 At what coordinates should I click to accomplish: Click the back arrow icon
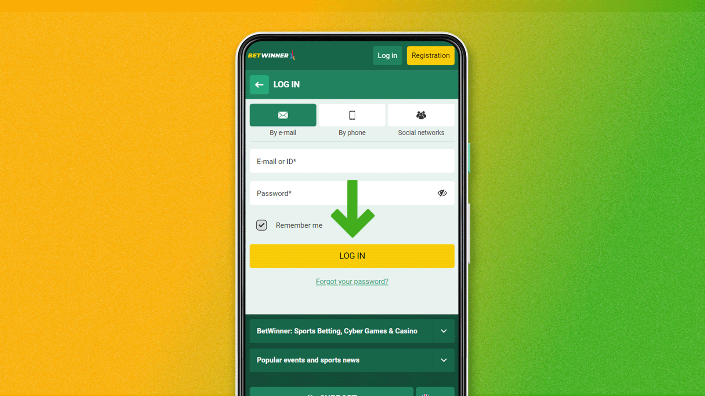click(x=259, y=85)
